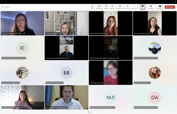The height and width of the screenshot is (114, 177).
Task: Go to next page of participants
Action: (91, 112)
